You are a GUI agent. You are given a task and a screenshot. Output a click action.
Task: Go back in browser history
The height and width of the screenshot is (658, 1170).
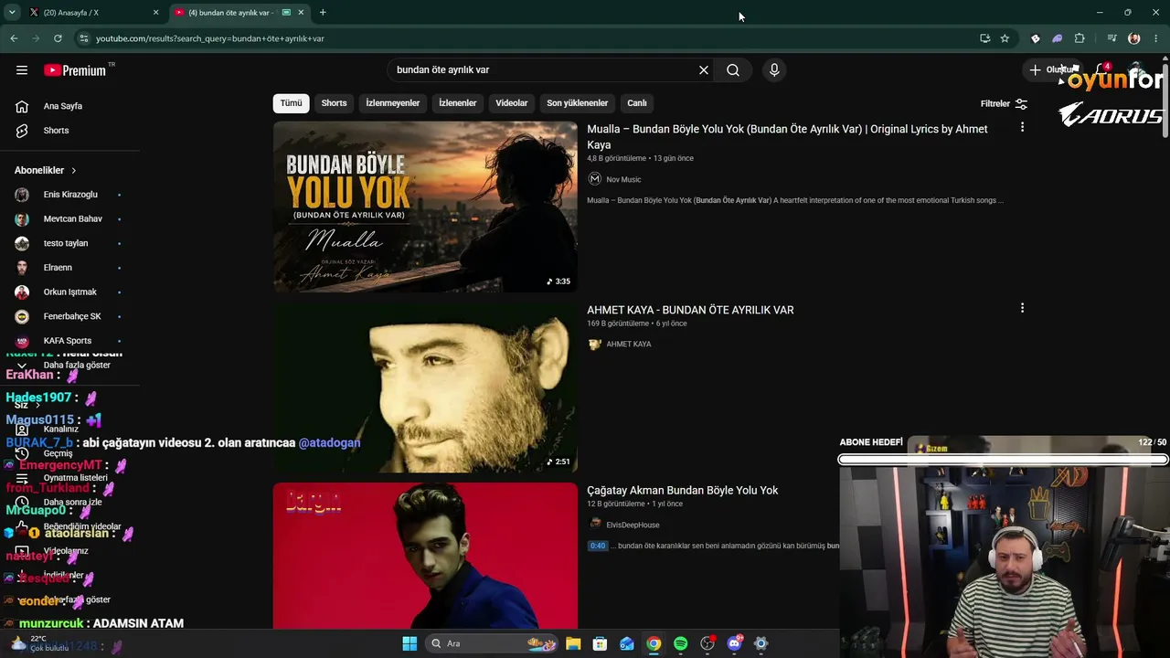click(x=14, y=38)
